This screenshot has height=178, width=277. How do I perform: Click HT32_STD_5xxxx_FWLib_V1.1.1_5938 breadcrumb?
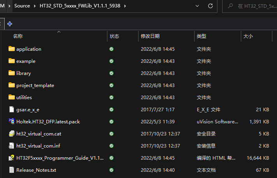pos(80,6)
